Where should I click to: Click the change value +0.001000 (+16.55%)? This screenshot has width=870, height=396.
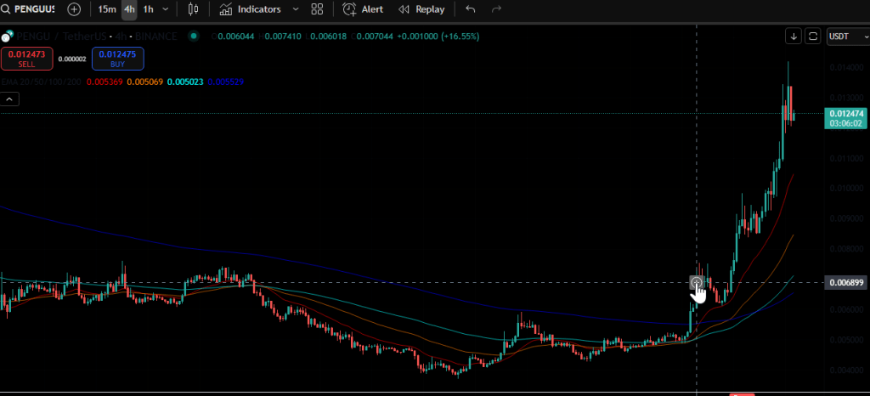438,37
